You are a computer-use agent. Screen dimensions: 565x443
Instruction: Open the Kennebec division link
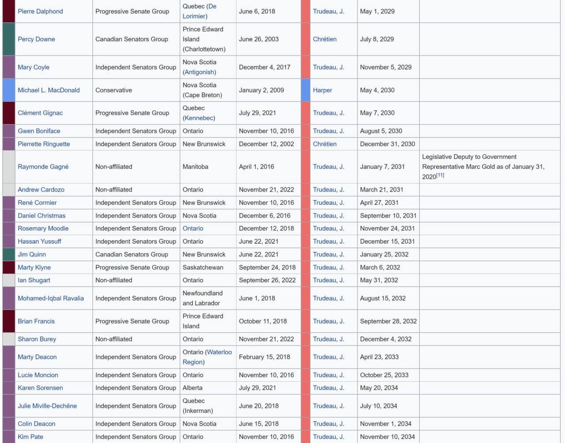click(198, 118)
